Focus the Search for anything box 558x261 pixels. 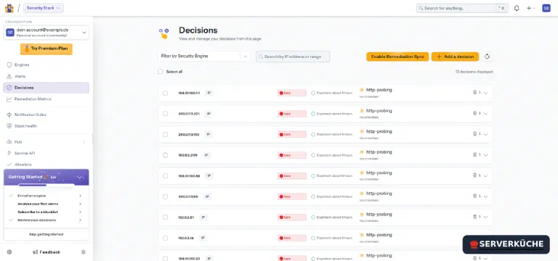pyautogui.click(x=462, y=8)
